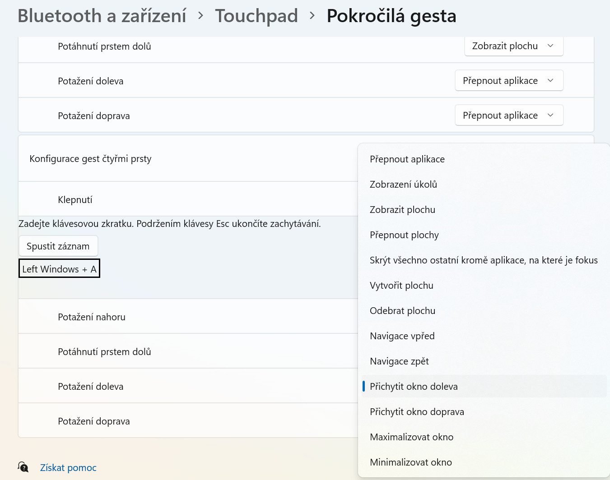
Task: Go to Bluetooth a zařízení breadcrumb
Action: pos(102,16)
